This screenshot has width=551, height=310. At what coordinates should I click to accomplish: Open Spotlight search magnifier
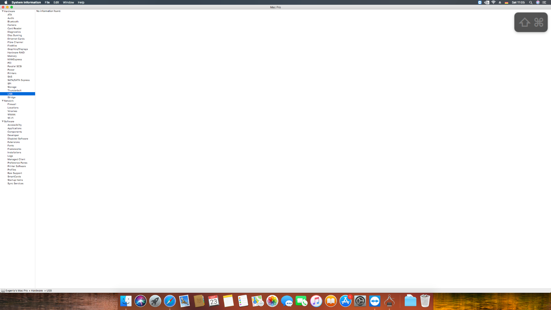[531, 2]
